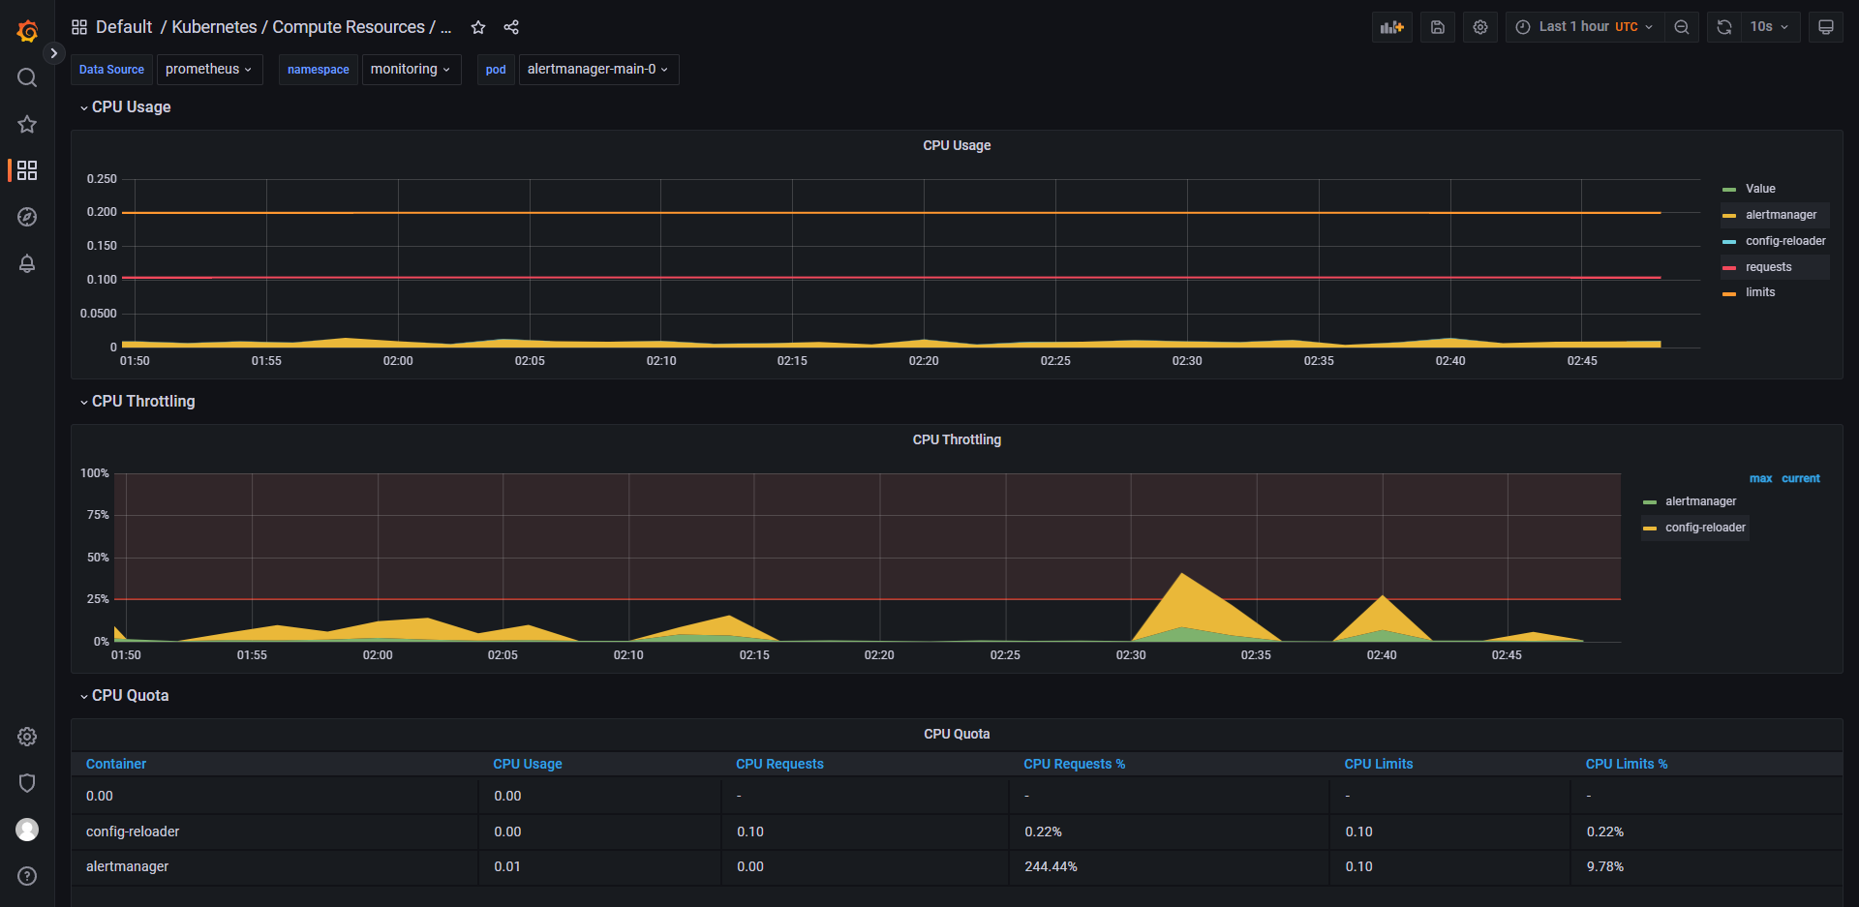Viewport: 1859px width, 907px height.
Task: Open the prometheus data source dropdown
Action: 209,70
